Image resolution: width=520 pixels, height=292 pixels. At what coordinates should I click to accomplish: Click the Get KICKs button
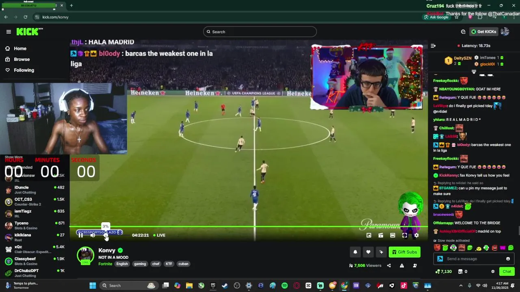click(x=483, y=32)
